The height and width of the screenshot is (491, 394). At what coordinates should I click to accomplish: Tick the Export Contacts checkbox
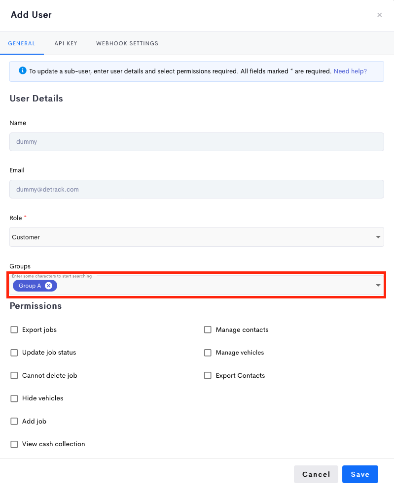pos(208,375)
